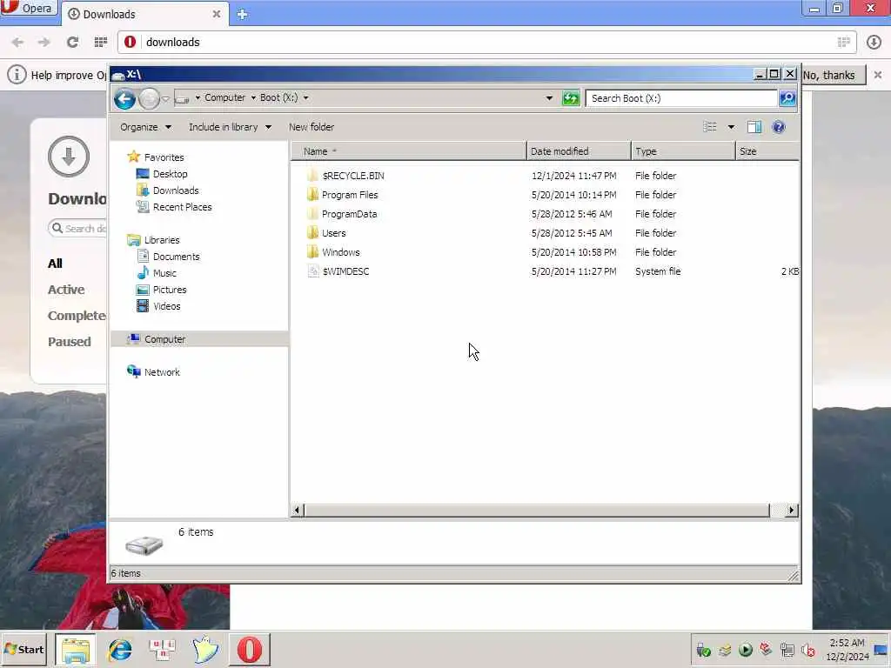
Task: Show Completed downloads filter
Action: (x=77, y=316)
